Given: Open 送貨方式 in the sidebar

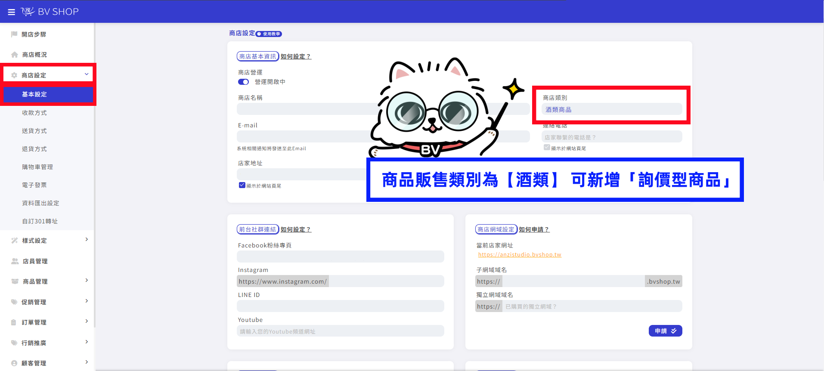Looking at the screenshot, I should [34, 131].
